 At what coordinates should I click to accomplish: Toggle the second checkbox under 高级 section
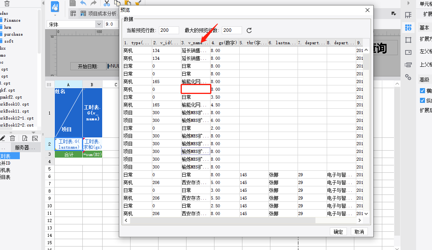coord(423,101)
